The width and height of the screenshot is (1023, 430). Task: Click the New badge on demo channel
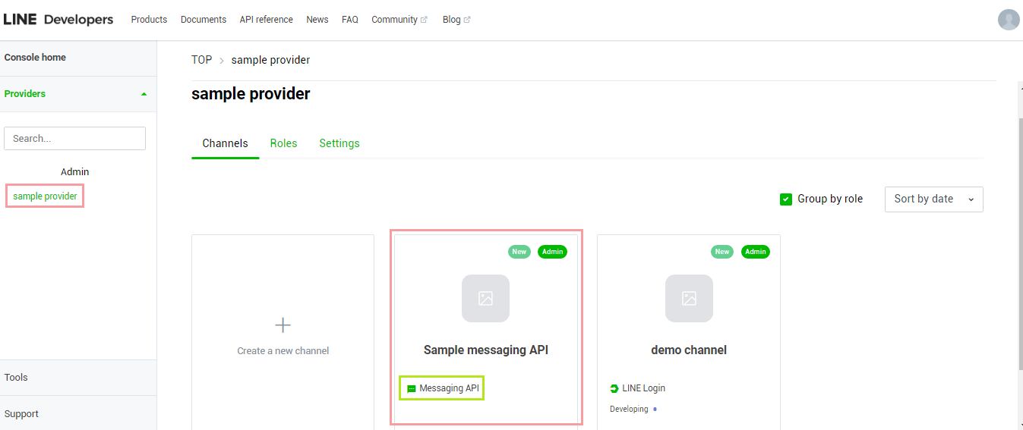click(x=722, y=252)
